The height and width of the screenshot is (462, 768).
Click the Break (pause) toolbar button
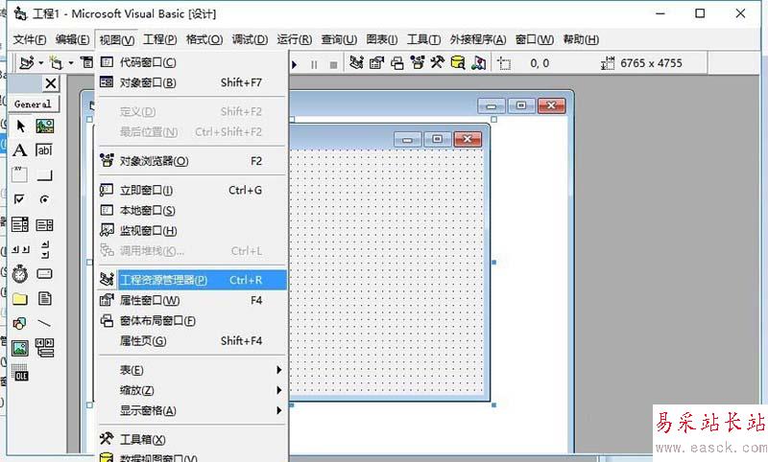314,64
